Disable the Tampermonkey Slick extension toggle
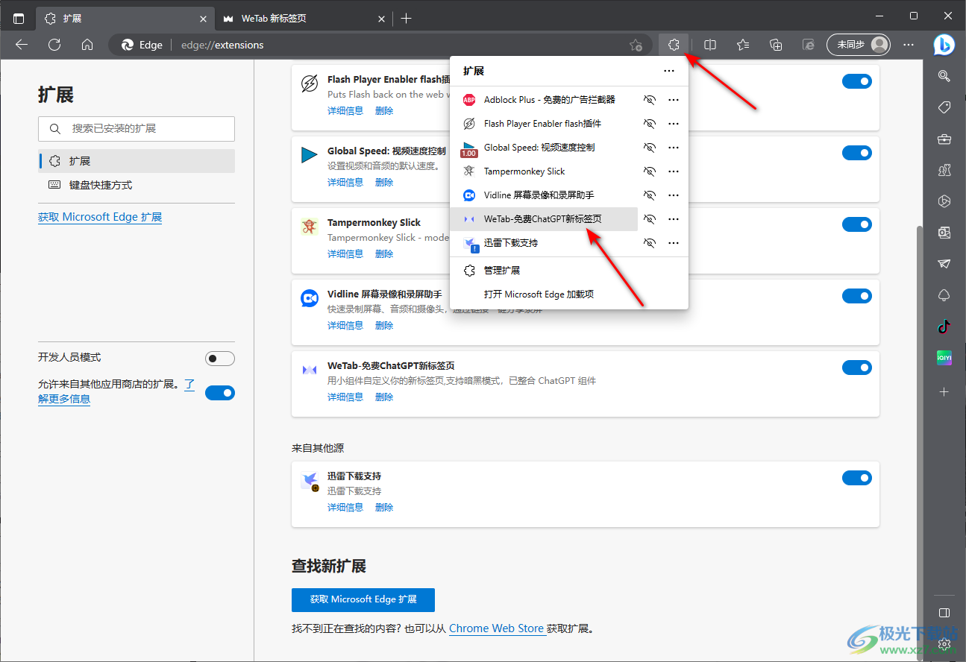 click(857, 224)
